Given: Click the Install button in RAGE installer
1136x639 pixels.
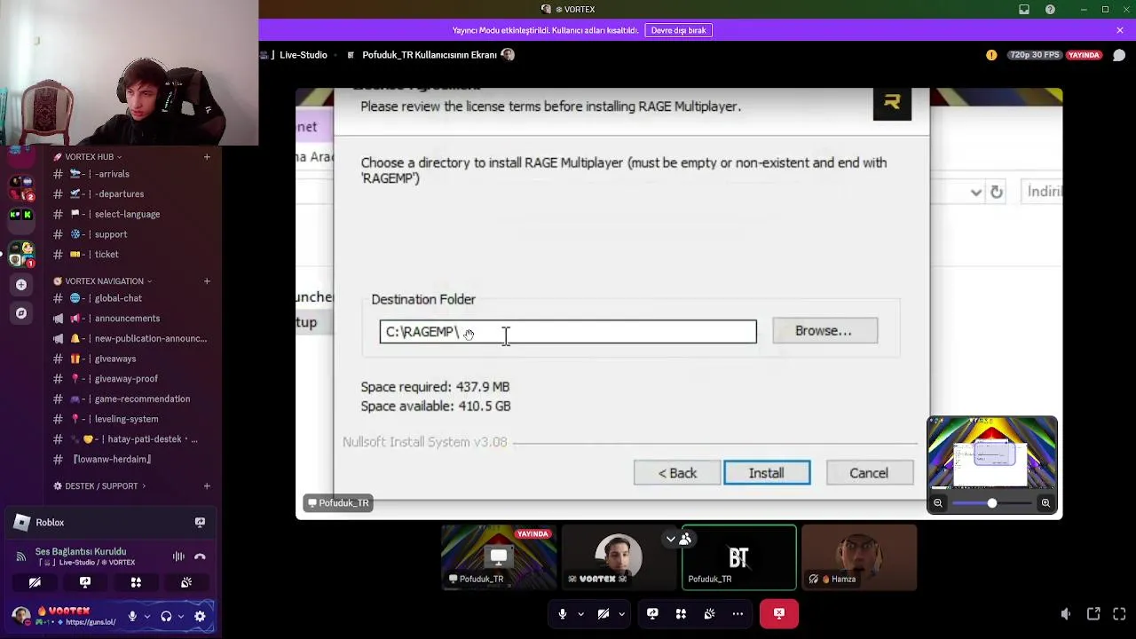Looking at the screenshot, I should [767, 473].
